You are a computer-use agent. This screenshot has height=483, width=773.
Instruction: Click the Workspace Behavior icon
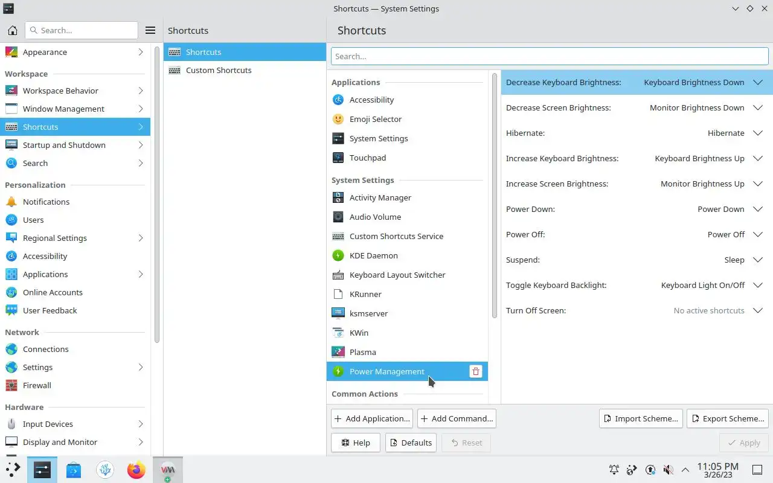pos(11,91)
